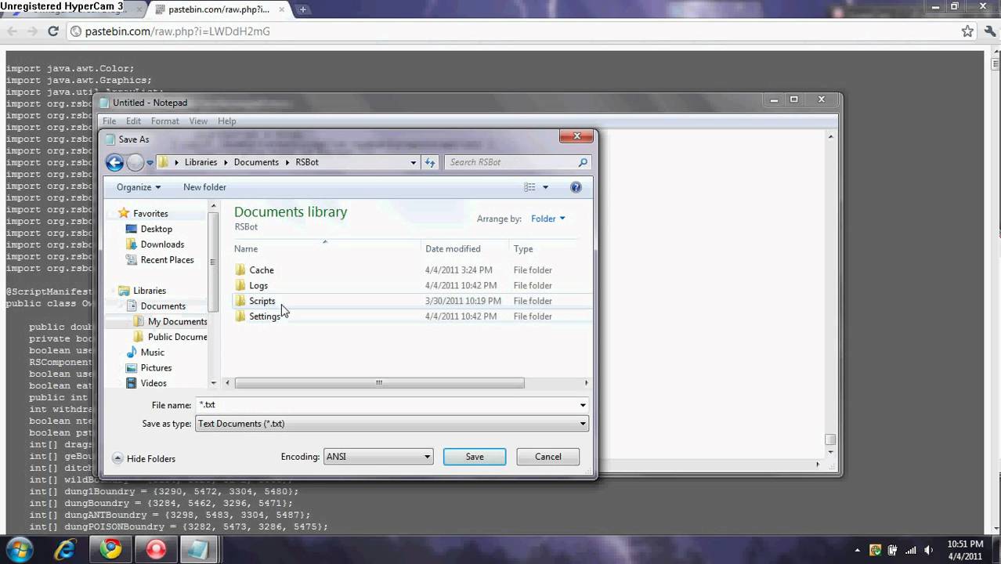Click Documents in the address breadcrumb
1001x564 pixels.
(256, 162)
